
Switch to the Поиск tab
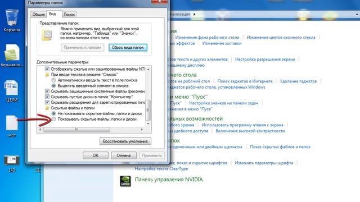[x=69, y=15]
